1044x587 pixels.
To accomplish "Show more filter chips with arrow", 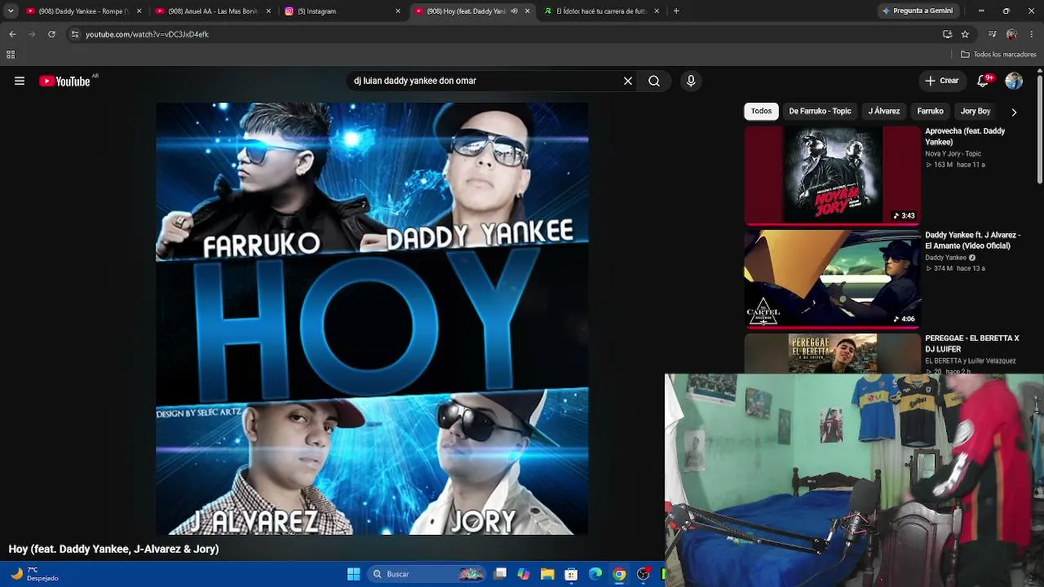I will click(1014, 112).
